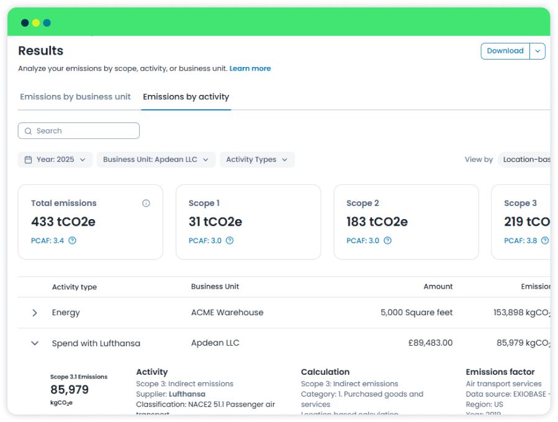The width and height of the screenshot is (558, 422).
Task: Switch to Emissions by business unit tab
Action: point(75,97)
